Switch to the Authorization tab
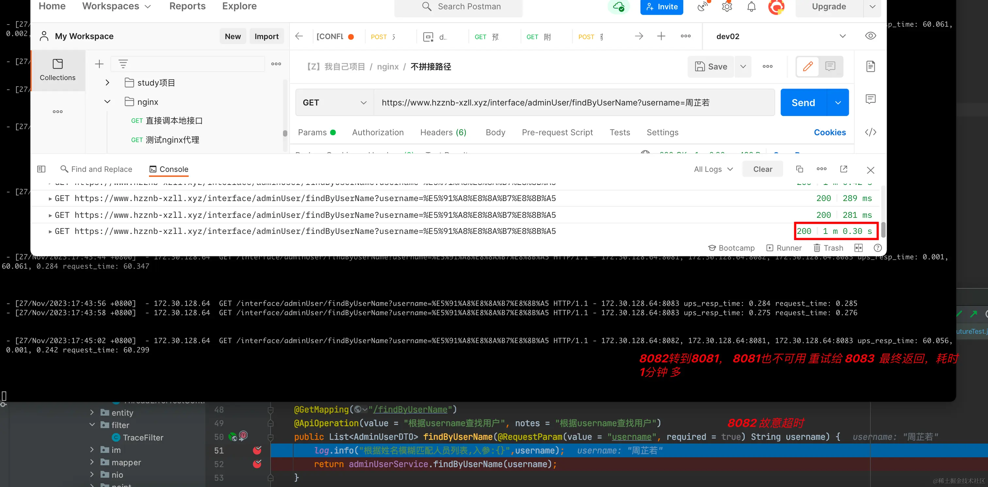The width and height of the screenshot is (988, 487). (x=378, y=132)
